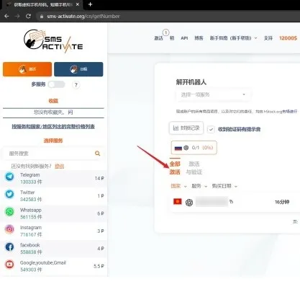
Task: Toggle the multi-service switch
Action: [57, 84]
